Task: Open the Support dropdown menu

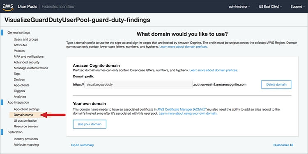Action: pyautogui.click(x=297, y=7)
